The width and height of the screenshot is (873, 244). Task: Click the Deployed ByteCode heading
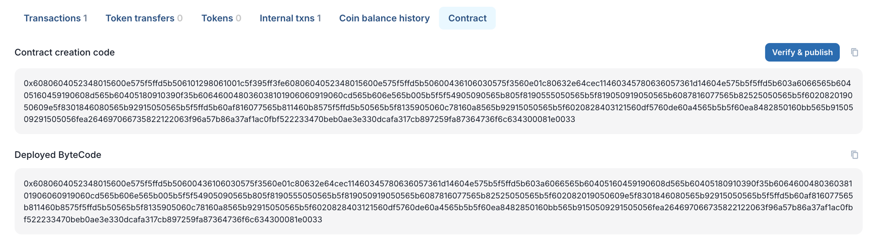click(x=58, y=155)
